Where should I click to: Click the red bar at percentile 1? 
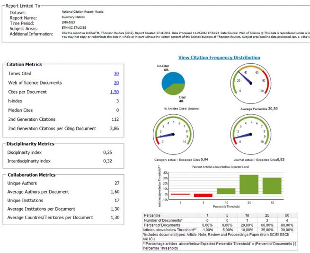click(180, 194)
